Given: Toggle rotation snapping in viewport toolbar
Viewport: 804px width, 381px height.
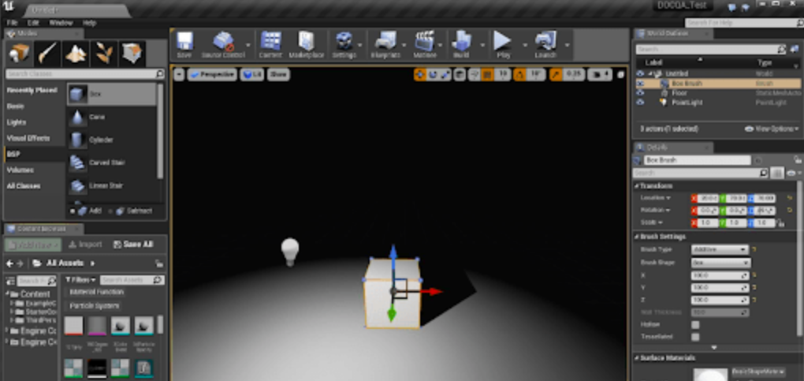Looking at the screenshot, I should click(x=519, y=74).
